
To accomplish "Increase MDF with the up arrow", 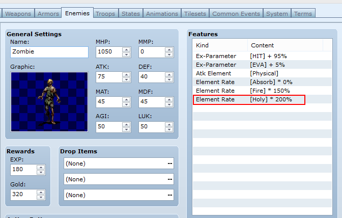I will 169,99.
